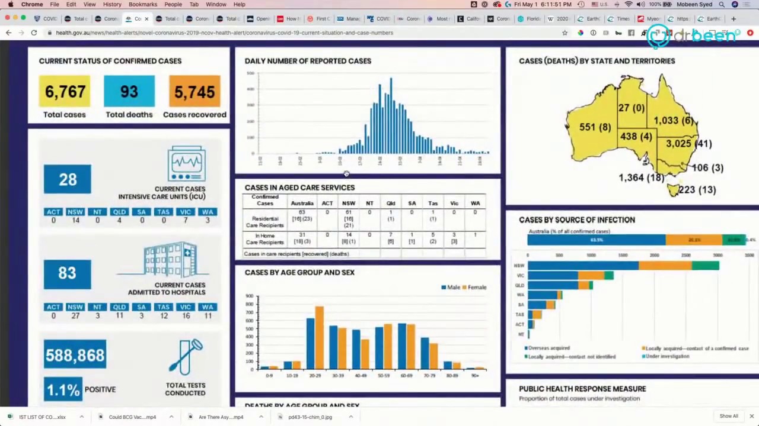Open a new tab with the plus button
This screenshot has height=426, width=759.
point(734,19)
